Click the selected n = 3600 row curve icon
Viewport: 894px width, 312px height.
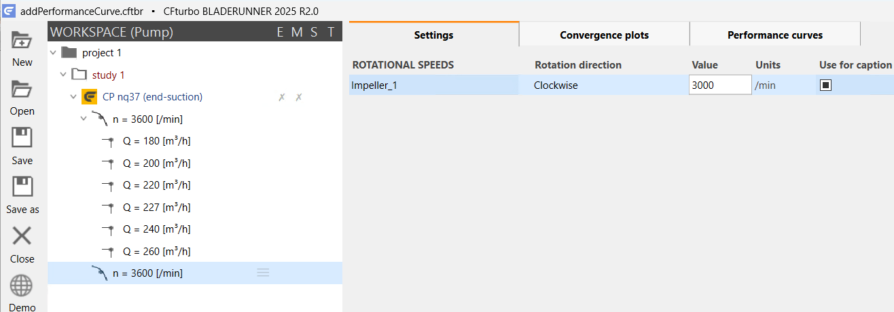click(100, 273)
